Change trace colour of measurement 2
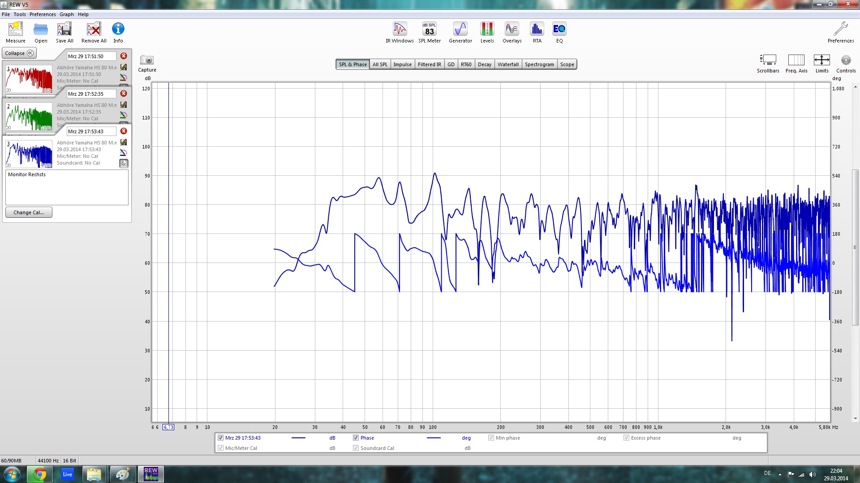 [124, 115]
